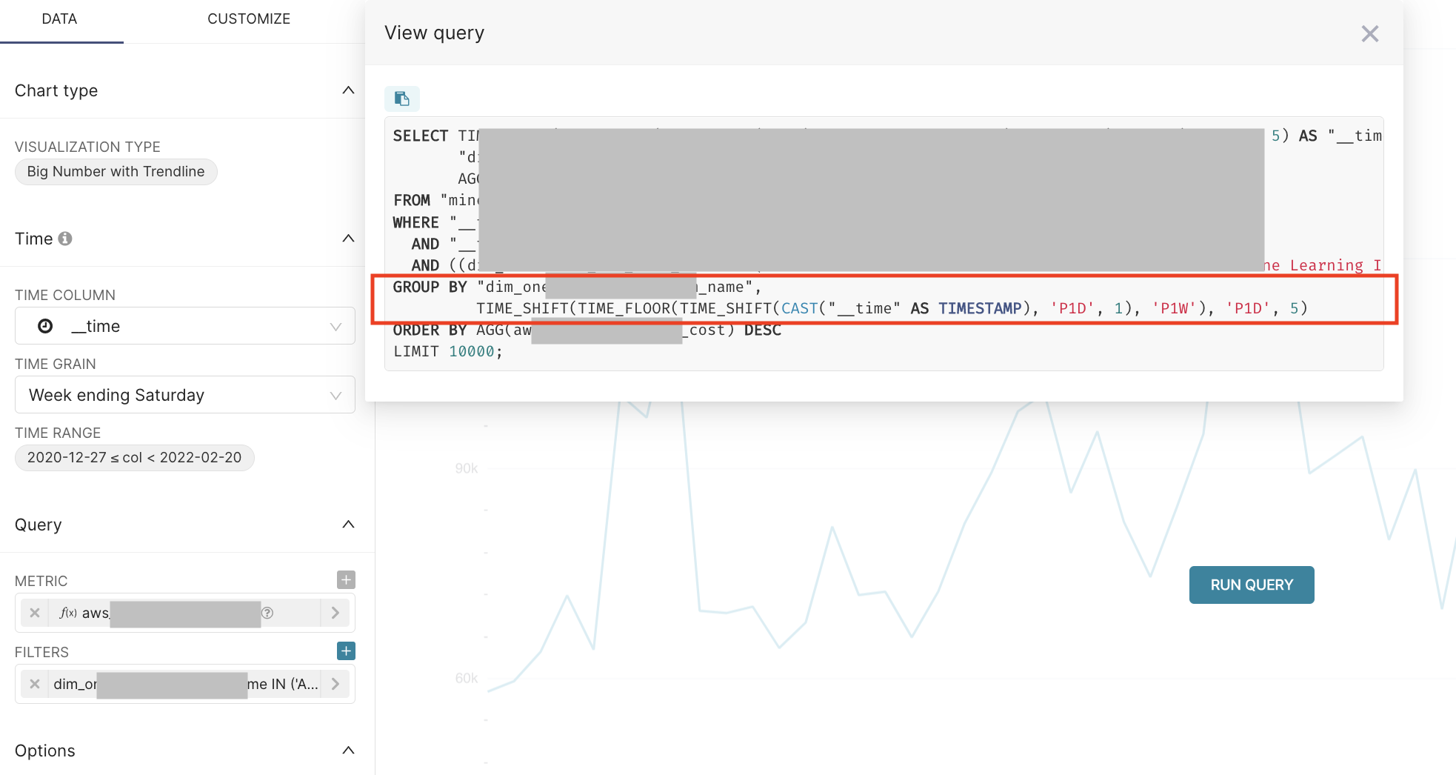This screenshot has width=1456, height=775.
Task: Collapse the Chart type section
Action: tap(348, 90)
